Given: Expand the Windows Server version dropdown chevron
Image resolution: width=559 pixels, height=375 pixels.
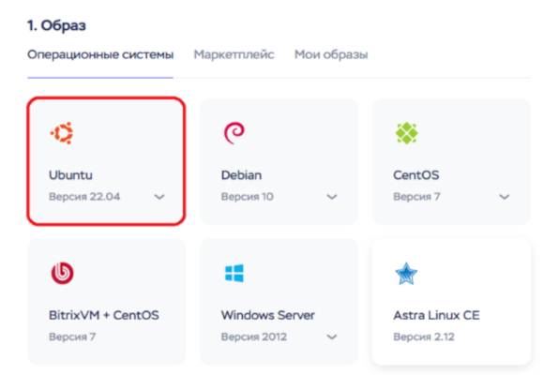Looking at the screenshot, I should click(332, 337).
